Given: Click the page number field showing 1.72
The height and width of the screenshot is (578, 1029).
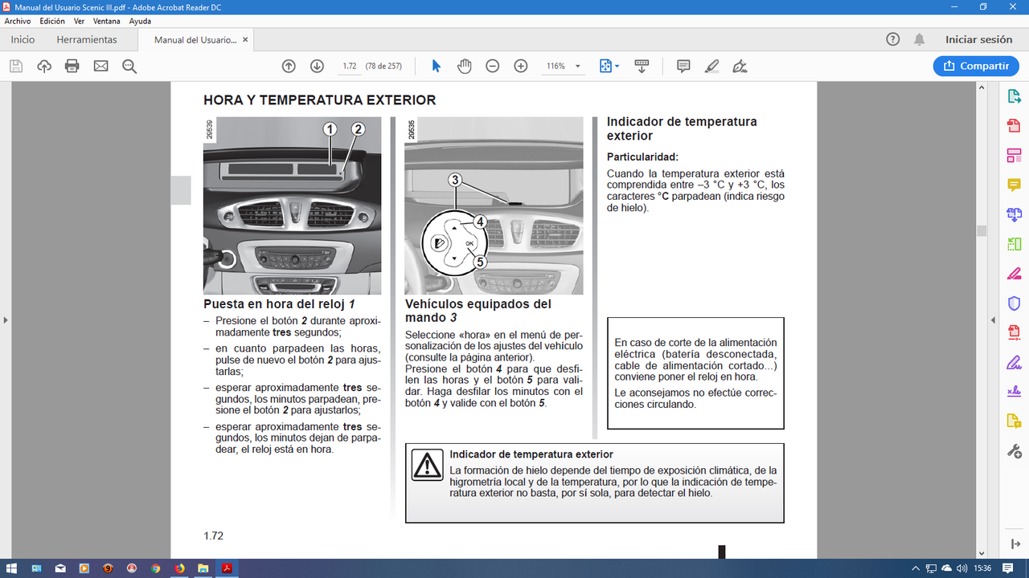Looking at the screenshot, I should tap(349, 66).
